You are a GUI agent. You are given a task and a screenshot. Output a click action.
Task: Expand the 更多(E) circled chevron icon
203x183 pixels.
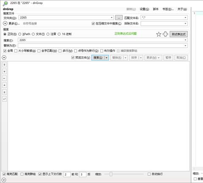point(5,23)
